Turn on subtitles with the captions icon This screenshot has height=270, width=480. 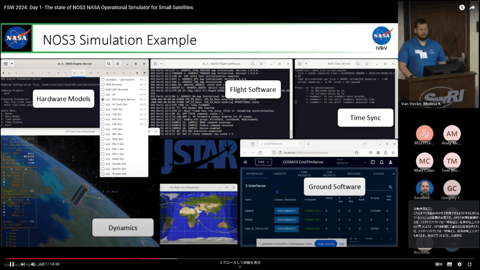pyautogui.click(x=449, y=264)
